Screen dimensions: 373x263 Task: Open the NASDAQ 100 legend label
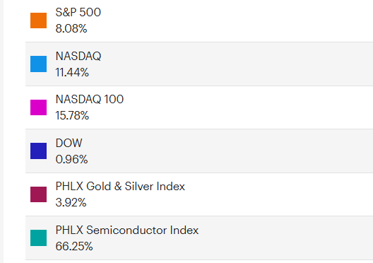tap(90, 99)
